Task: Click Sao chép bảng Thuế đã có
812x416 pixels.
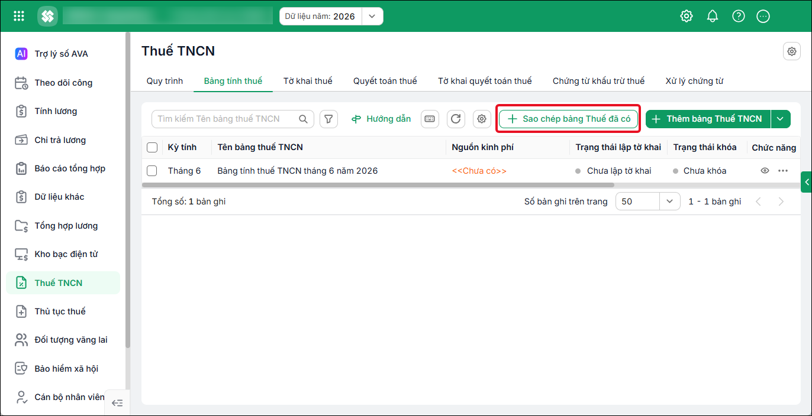Action: (569, 119)
